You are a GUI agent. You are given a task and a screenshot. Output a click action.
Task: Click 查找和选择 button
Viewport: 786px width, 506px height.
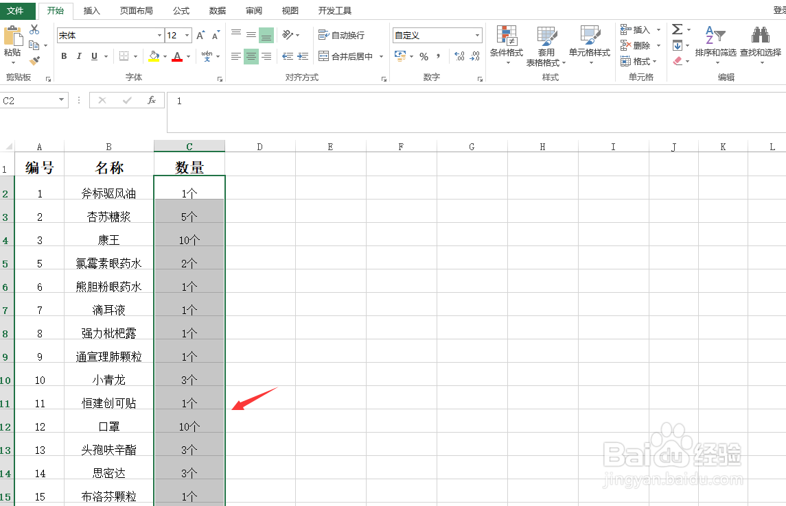(761, 45)
